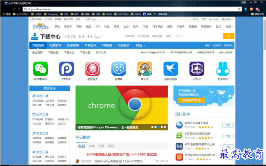Open the 移动应用 dropdown
266x166 pixels.
(x=227, y=19)
